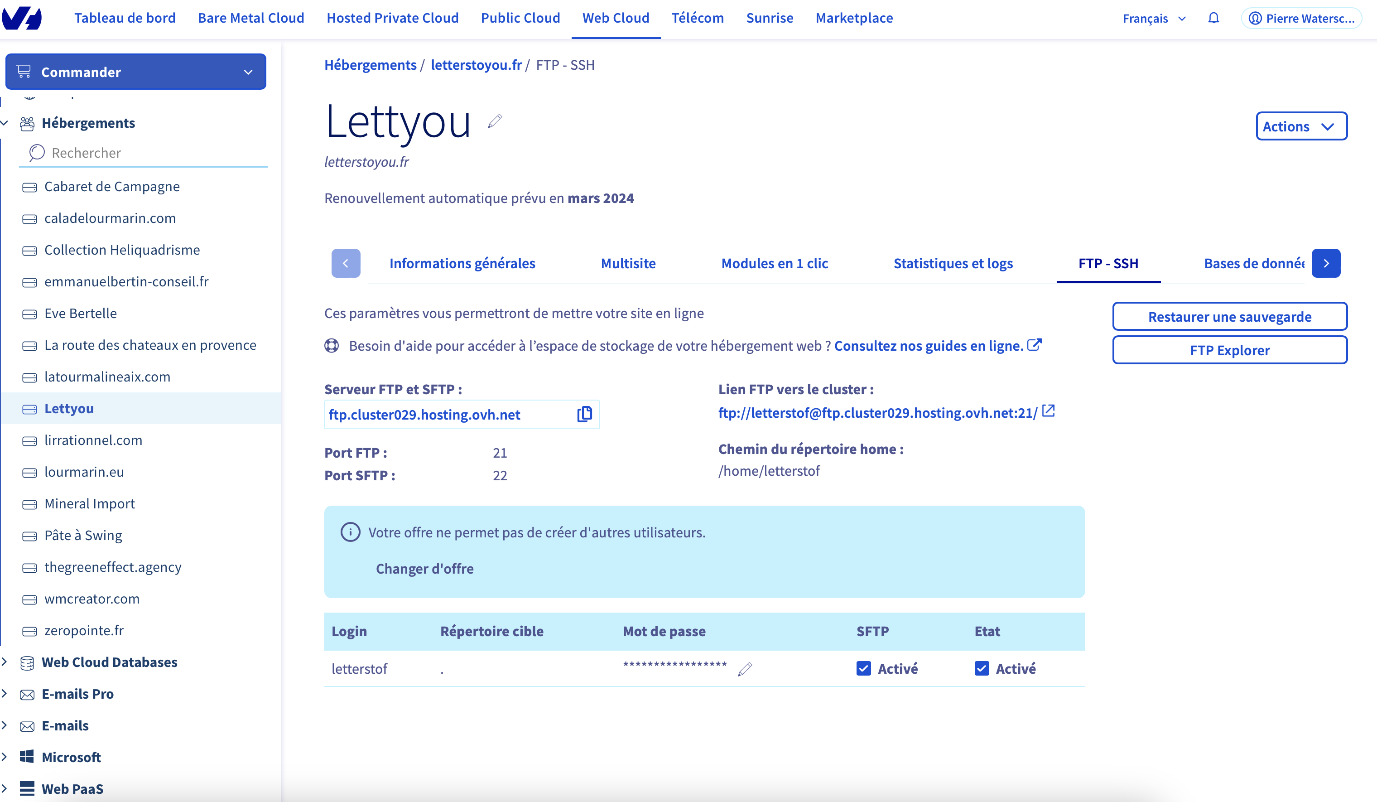Click Restaurer une sauvegarde button
1377x802 pixels.
click(1229, 317)
